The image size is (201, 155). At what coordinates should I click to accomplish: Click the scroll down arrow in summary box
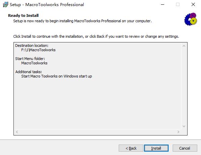[184, 126]
